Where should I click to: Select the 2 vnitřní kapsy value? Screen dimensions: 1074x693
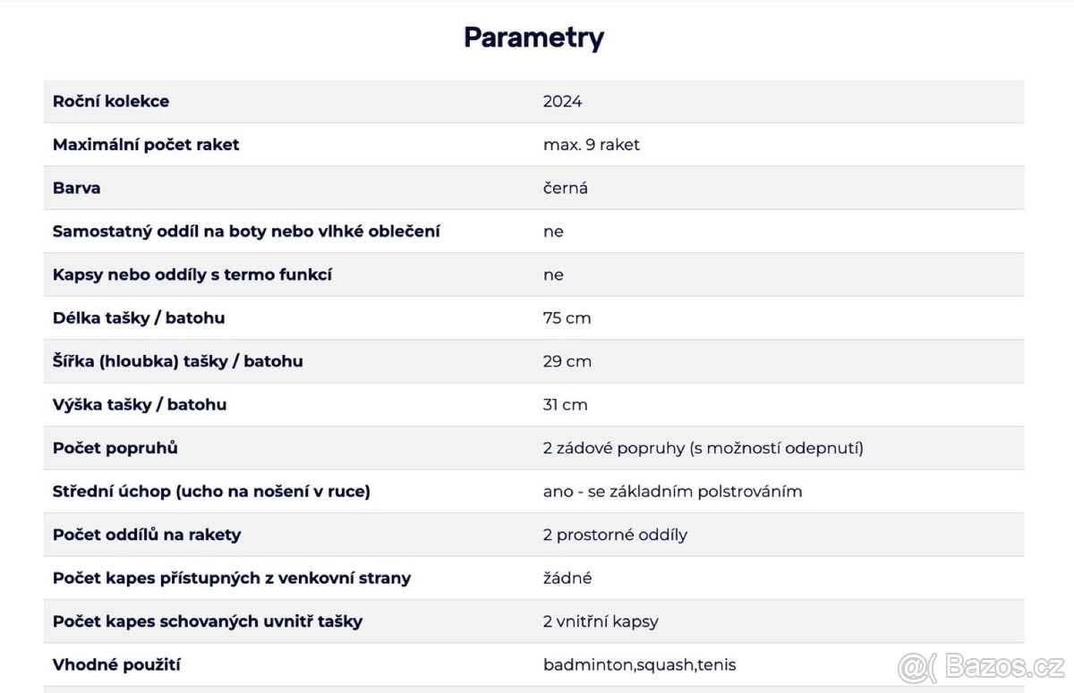pyautogui.click(x=601, y=621)
